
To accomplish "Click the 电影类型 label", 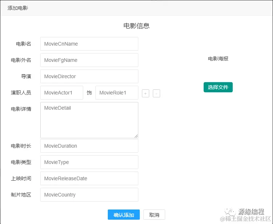I will pyautogui.click(x=21, y=162).
